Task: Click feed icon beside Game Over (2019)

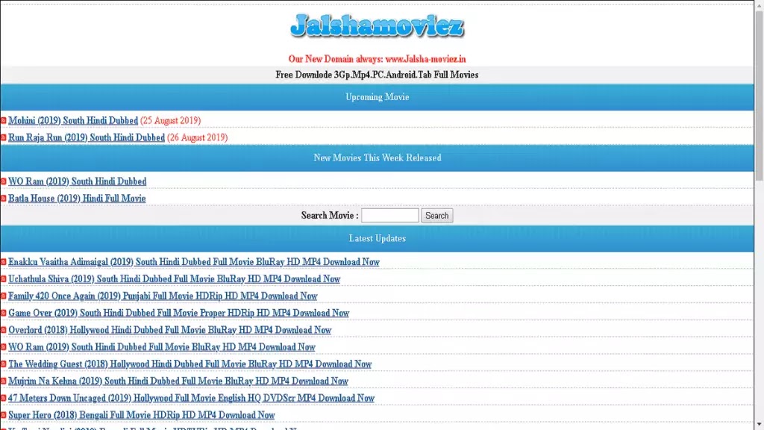Action: click(4, 313)
